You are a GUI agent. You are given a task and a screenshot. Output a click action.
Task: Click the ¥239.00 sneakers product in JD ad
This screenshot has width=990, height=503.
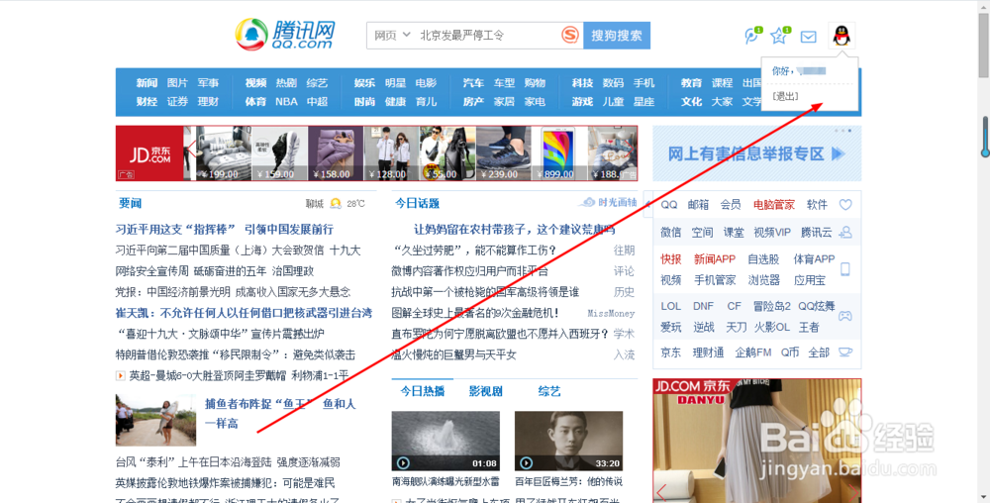(504, 153)
